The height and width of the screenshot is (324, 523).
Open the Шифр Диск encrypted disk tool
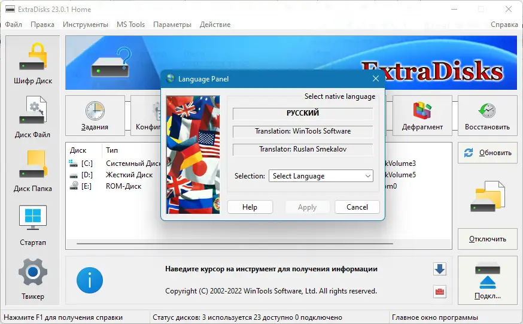point(33,63)
